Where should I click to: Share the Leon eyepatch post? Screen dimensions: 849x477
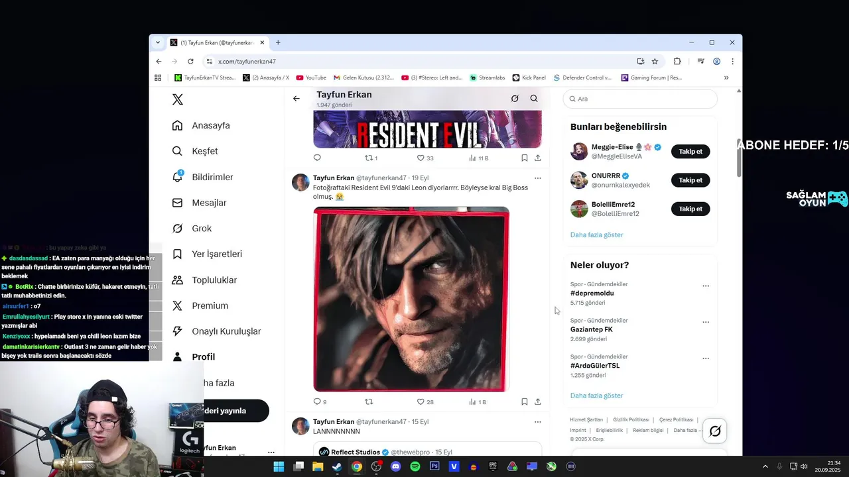538,401
